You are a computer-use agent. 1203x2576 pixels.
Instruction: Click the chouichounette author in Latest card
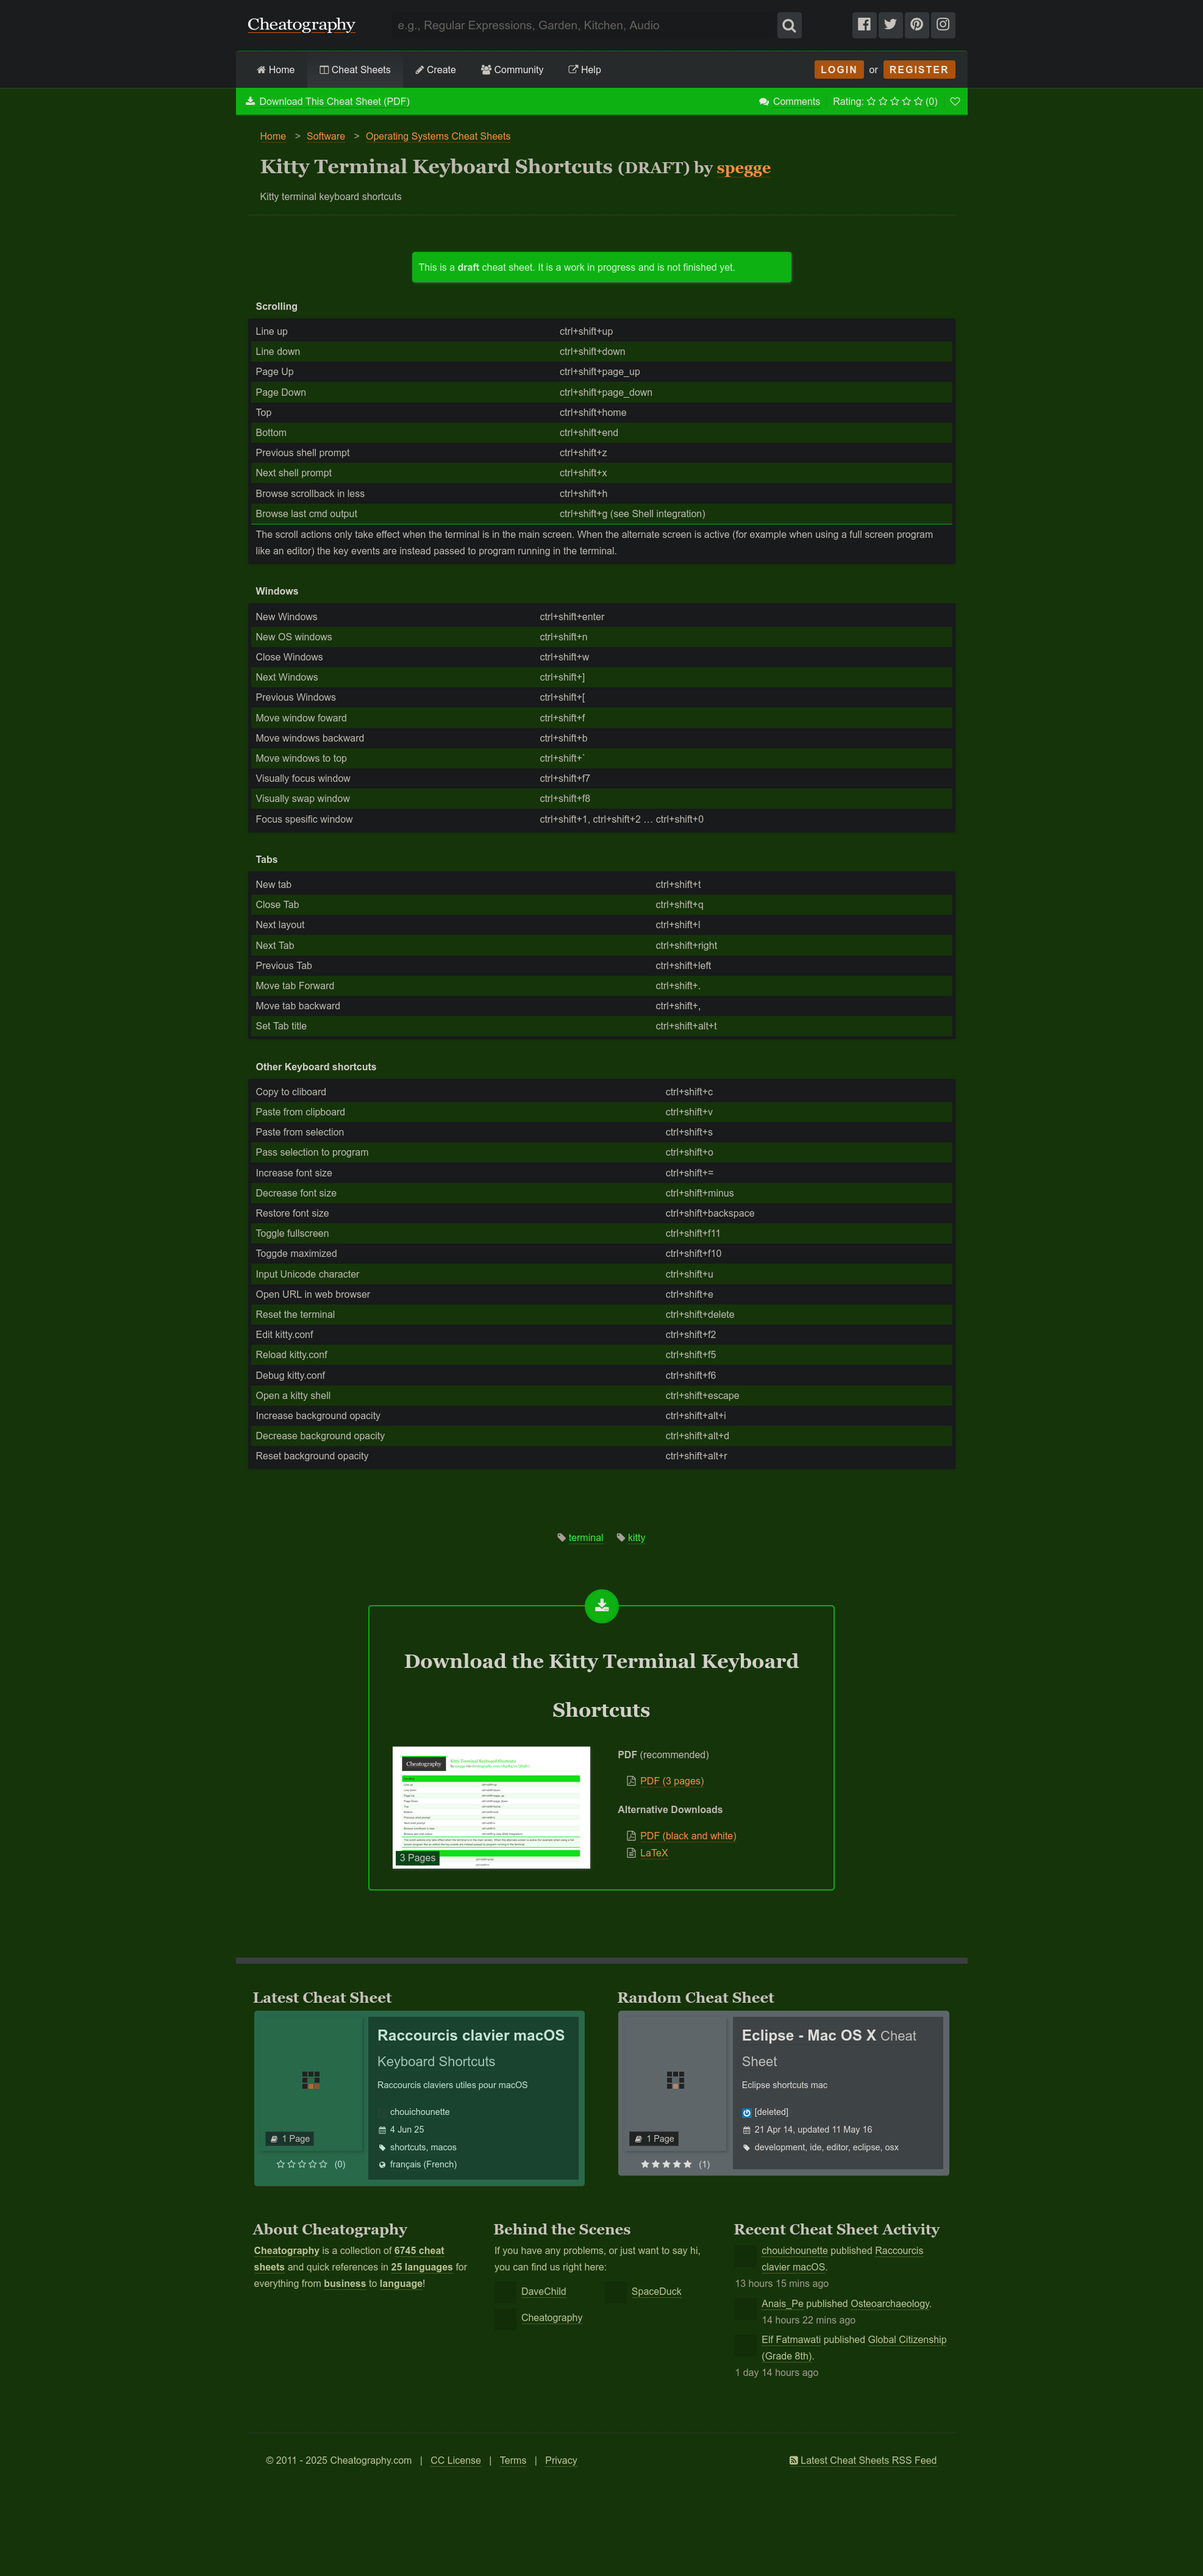[x=420, y=2111]
